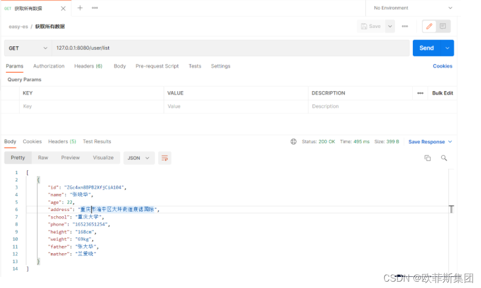Open response search magnifier icon
The image size is (481, 288).
(444, 158)
